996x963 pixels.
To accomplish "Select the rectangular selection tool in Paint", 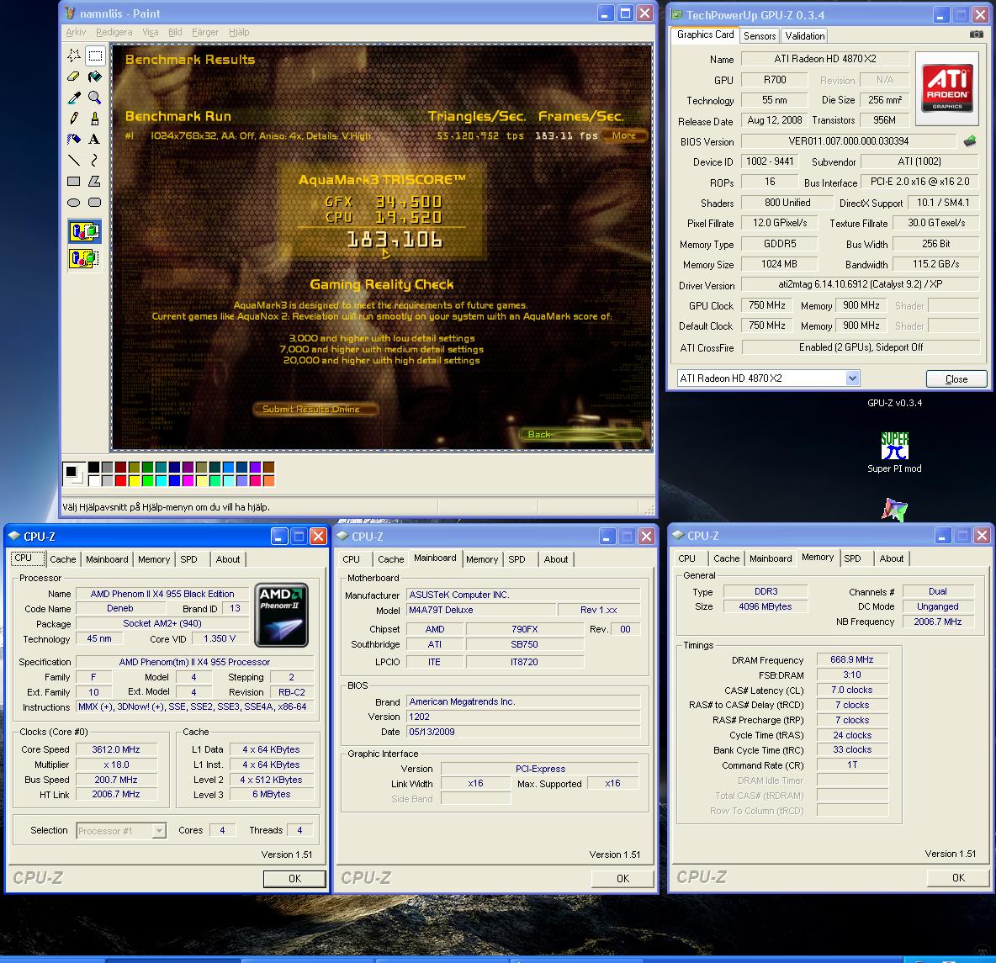I will (95, 56).
